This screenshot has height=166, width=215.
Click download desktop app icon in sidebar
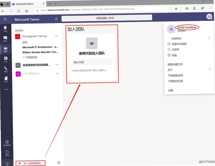coord(7,163)
